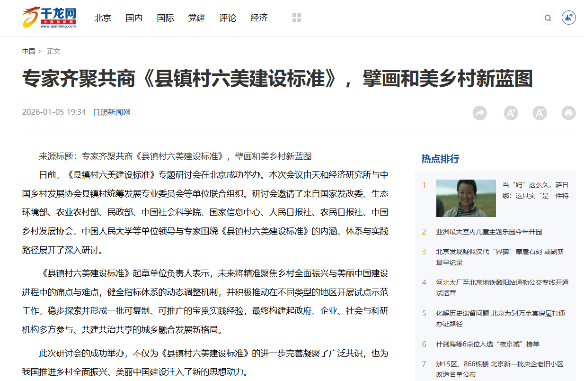
Task: Click the 中国 breadcrumb link
Action: (28, 51)
